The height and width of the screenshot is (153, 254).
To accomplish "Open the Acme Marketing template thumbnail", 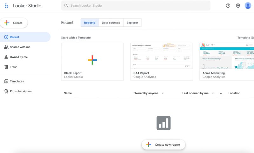I will (227, 56).
